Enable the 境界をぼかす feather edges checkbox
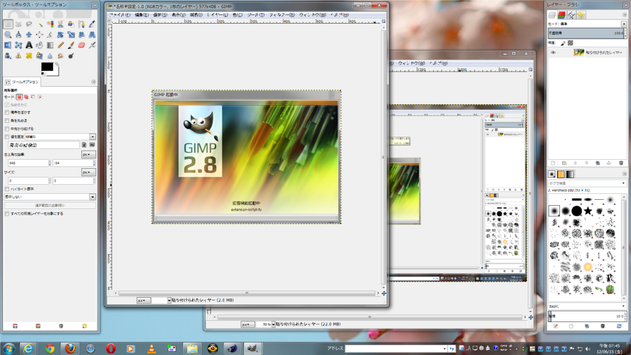The height and width of the screenshot is (355, 631). pos(7,112)
